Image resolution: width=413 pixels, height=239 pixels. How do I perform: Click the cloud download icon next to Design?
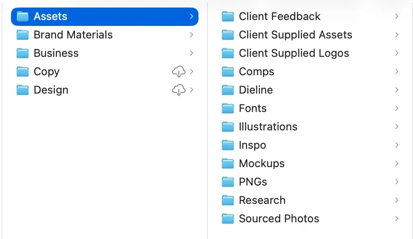click(x=178, y=90)
